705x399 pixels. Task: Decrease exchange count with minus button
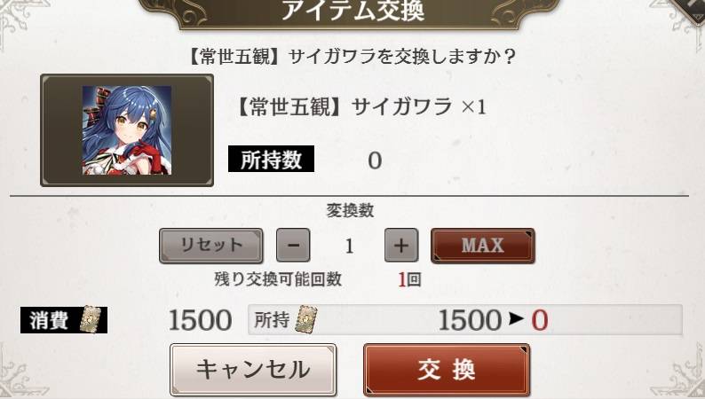pyautogui.click(x=293, y=245)
